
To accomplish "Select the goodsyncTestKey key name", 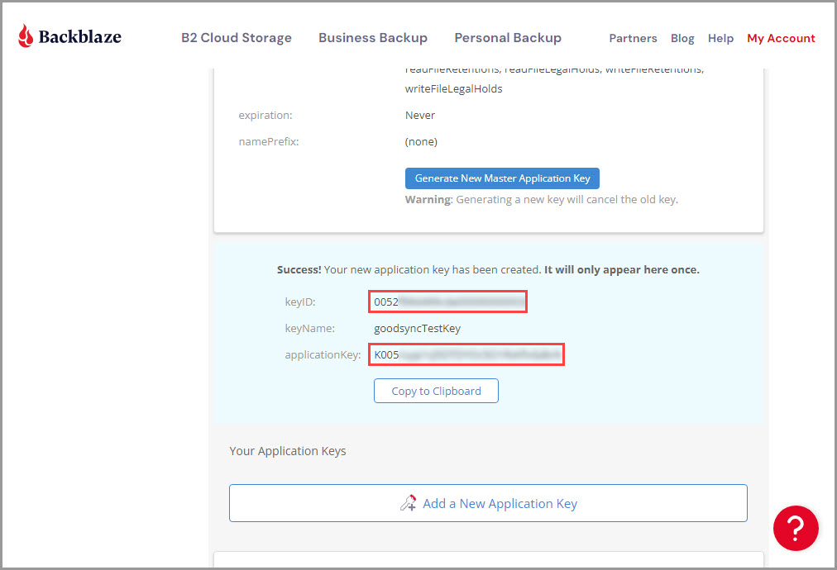I will coord(417,329).
